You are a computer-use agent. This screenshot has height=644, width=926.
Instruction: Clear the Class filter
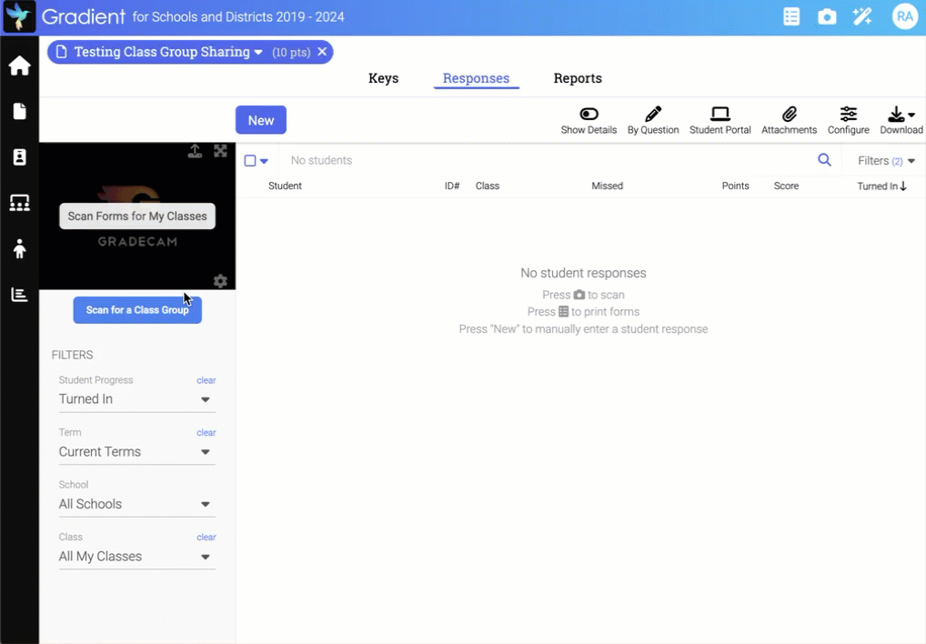tap(206, 538)
